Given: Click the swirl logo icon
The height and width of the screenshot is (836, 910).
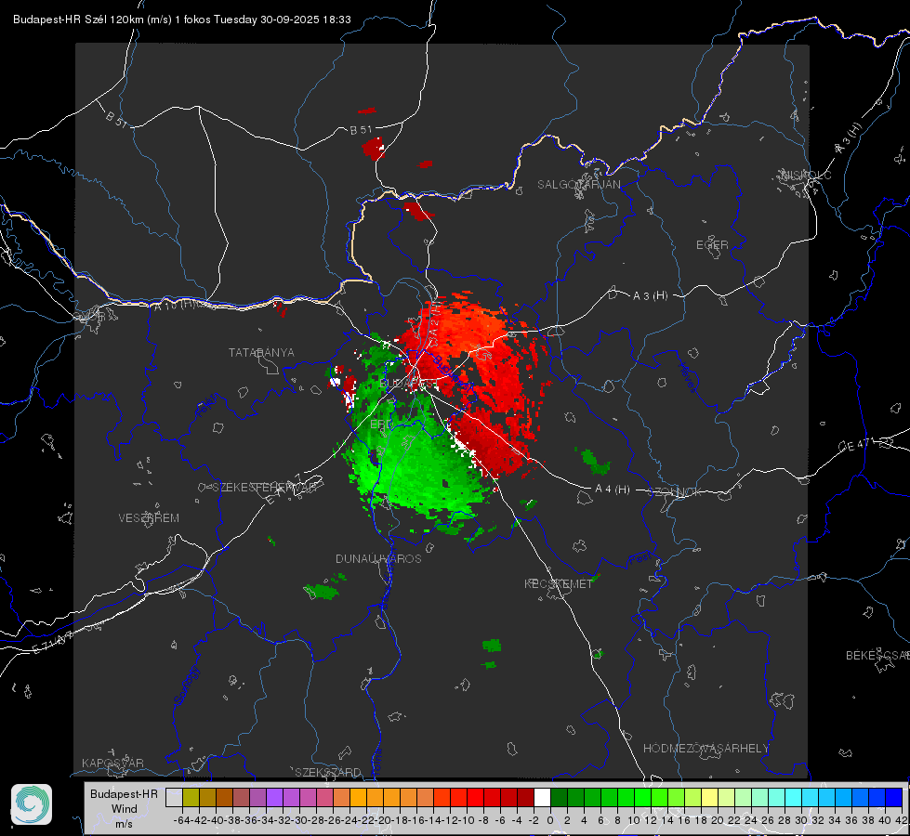Looking at the screenshot, I should [x=32, y=804].
